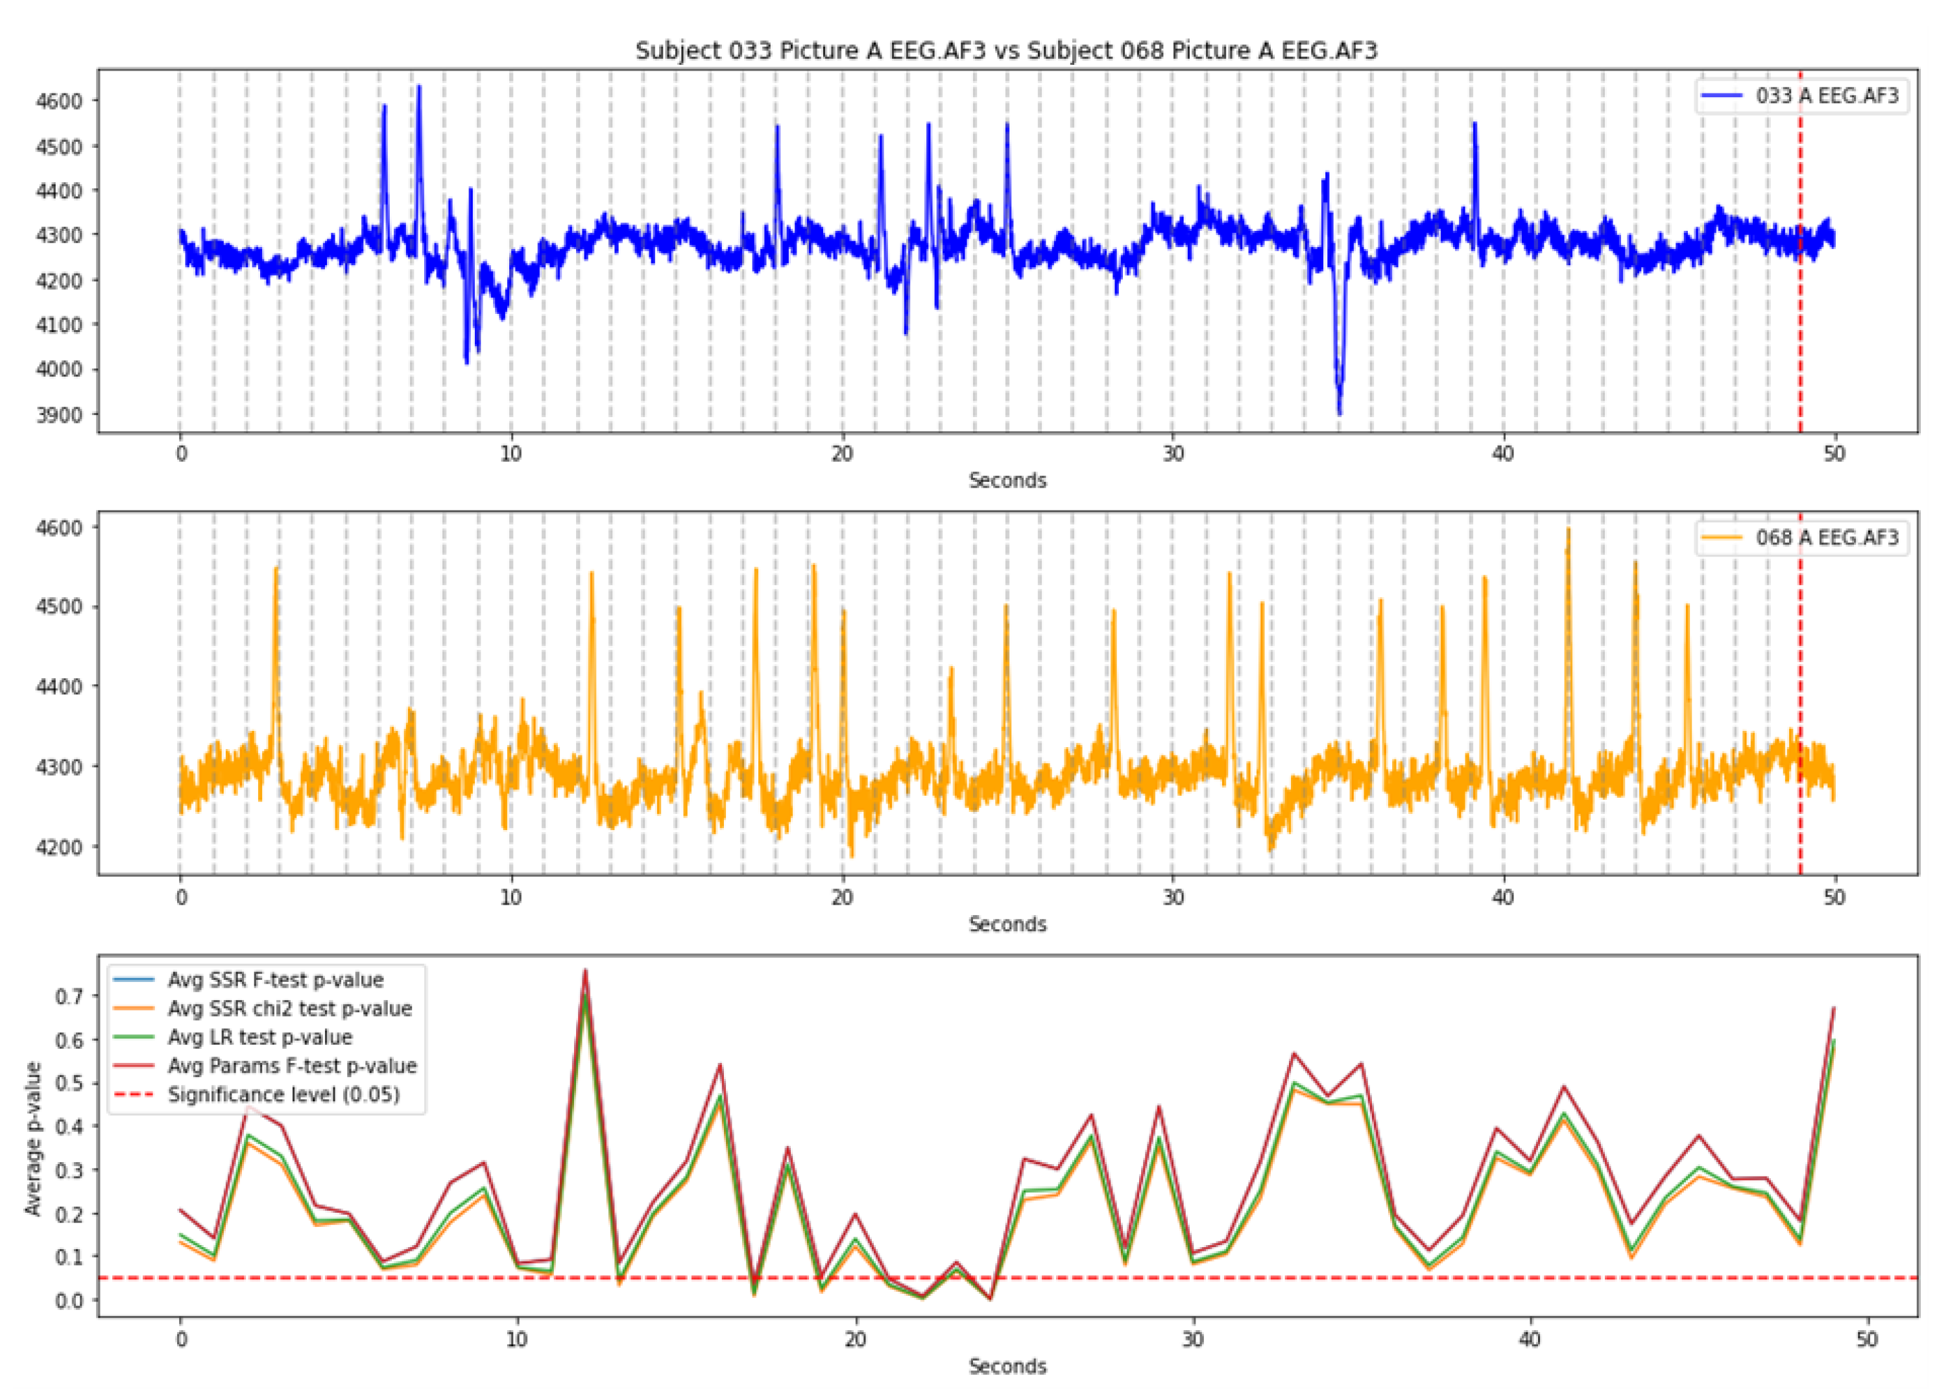Screen dimensions: 1948x1393
Task: Select the 'Avg Params F-test p-value' legend entry
Action: click(292, 1066)
